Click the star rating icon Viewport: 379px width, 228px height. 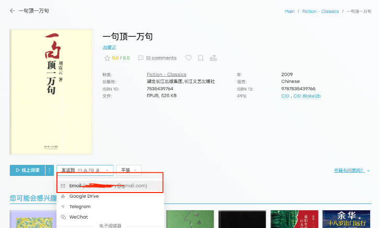107,58
